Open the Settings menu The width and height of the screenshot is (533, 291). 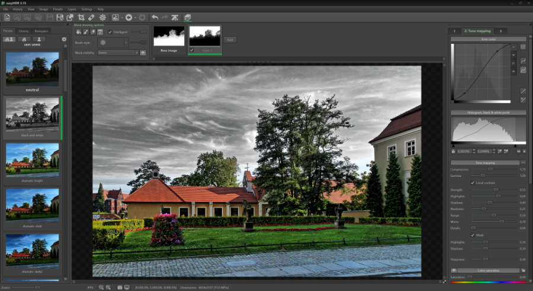tap(86, 9)
